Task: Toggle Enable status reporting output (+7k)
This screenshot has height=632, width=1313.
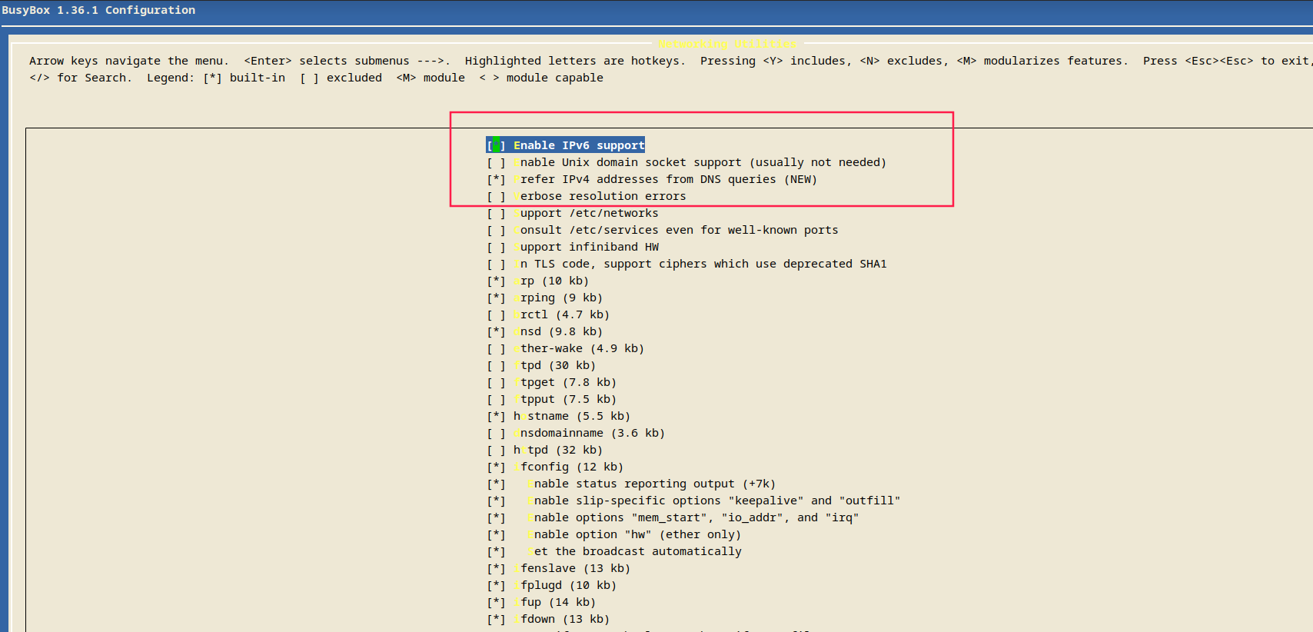Action: (x=631, y=484)
